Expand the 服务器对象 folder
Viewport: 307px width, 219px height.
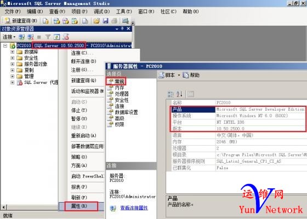[12, 64]
